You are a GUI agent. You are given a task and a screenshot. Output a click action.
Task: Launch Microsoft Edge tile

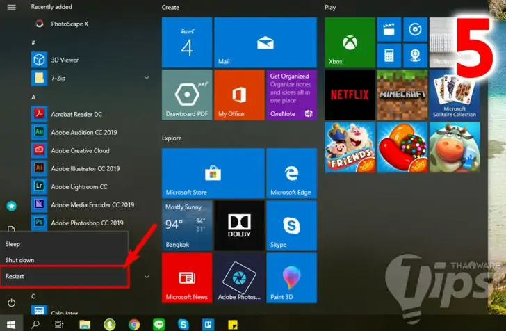pyautogui.click(x=291, y=173)
